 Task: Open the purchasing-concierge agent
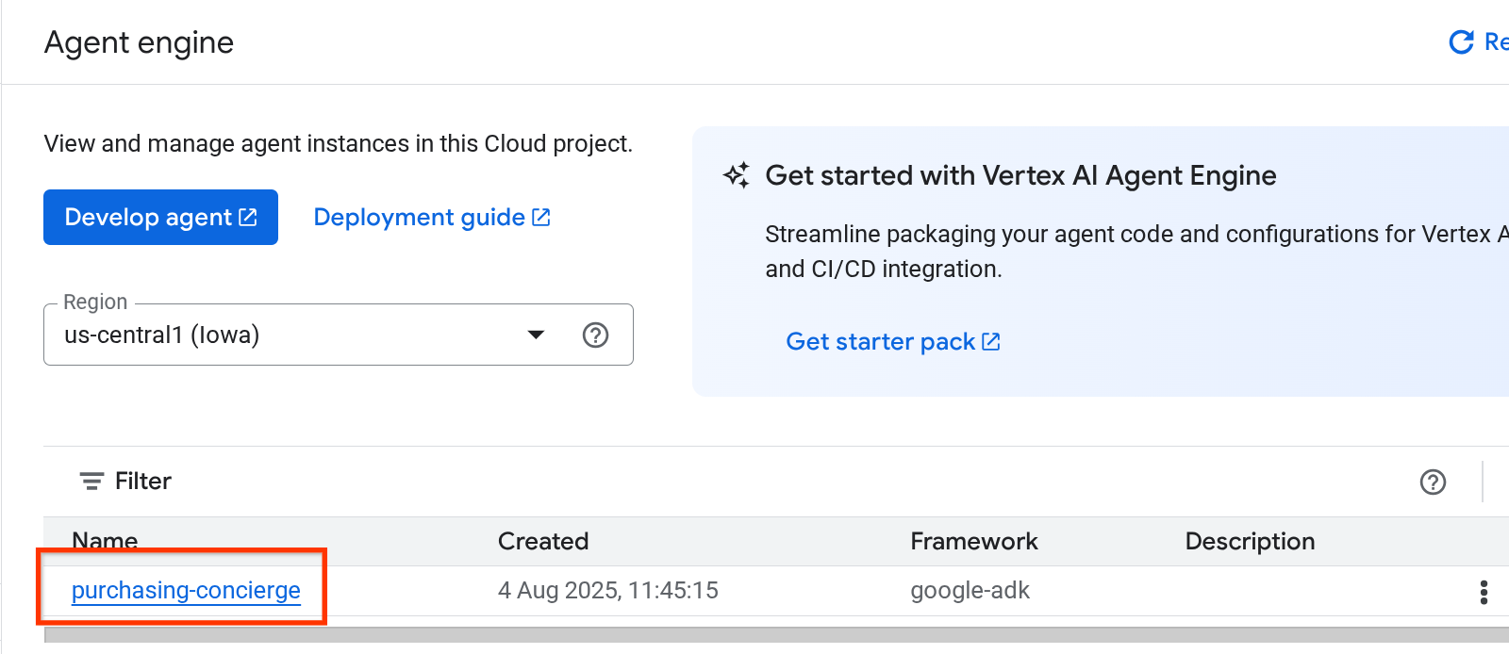pos(186,591)
